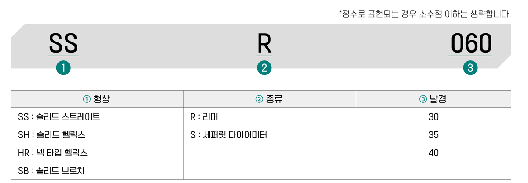Click the blade diameter value 35
Image resolution: width=528 pixels, height=183 pixels.
pos(433,135)
